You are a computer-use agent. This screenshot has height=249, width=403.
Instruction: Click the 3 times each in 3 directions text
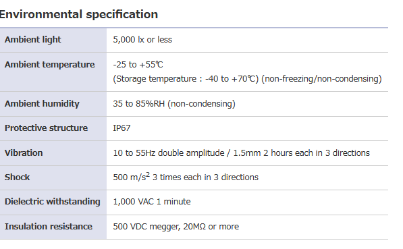(x=205, y=177)
